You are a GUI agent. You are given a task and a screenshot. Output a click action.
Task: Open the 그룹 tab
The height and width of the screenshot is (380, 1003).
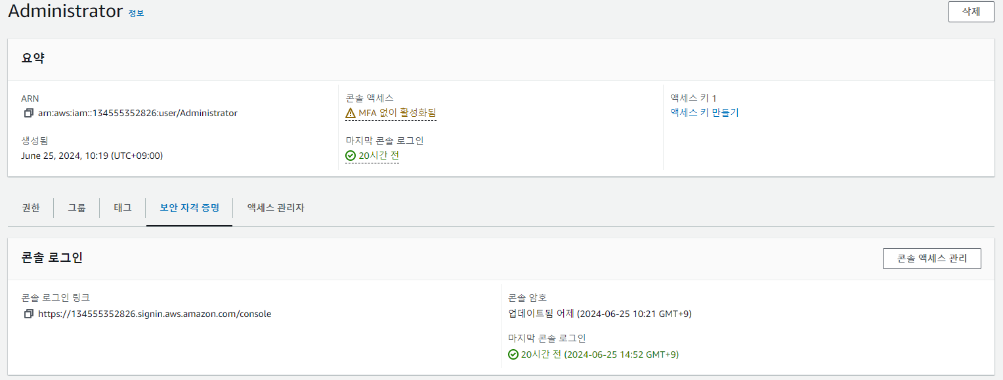click(77, 207)
